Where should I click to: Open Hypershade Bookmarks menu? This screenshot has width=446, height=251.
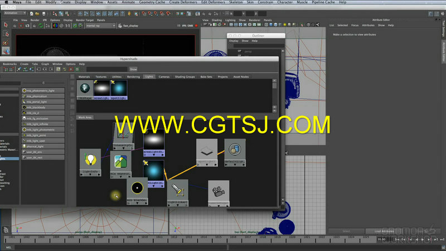click(x=9, y=64)
